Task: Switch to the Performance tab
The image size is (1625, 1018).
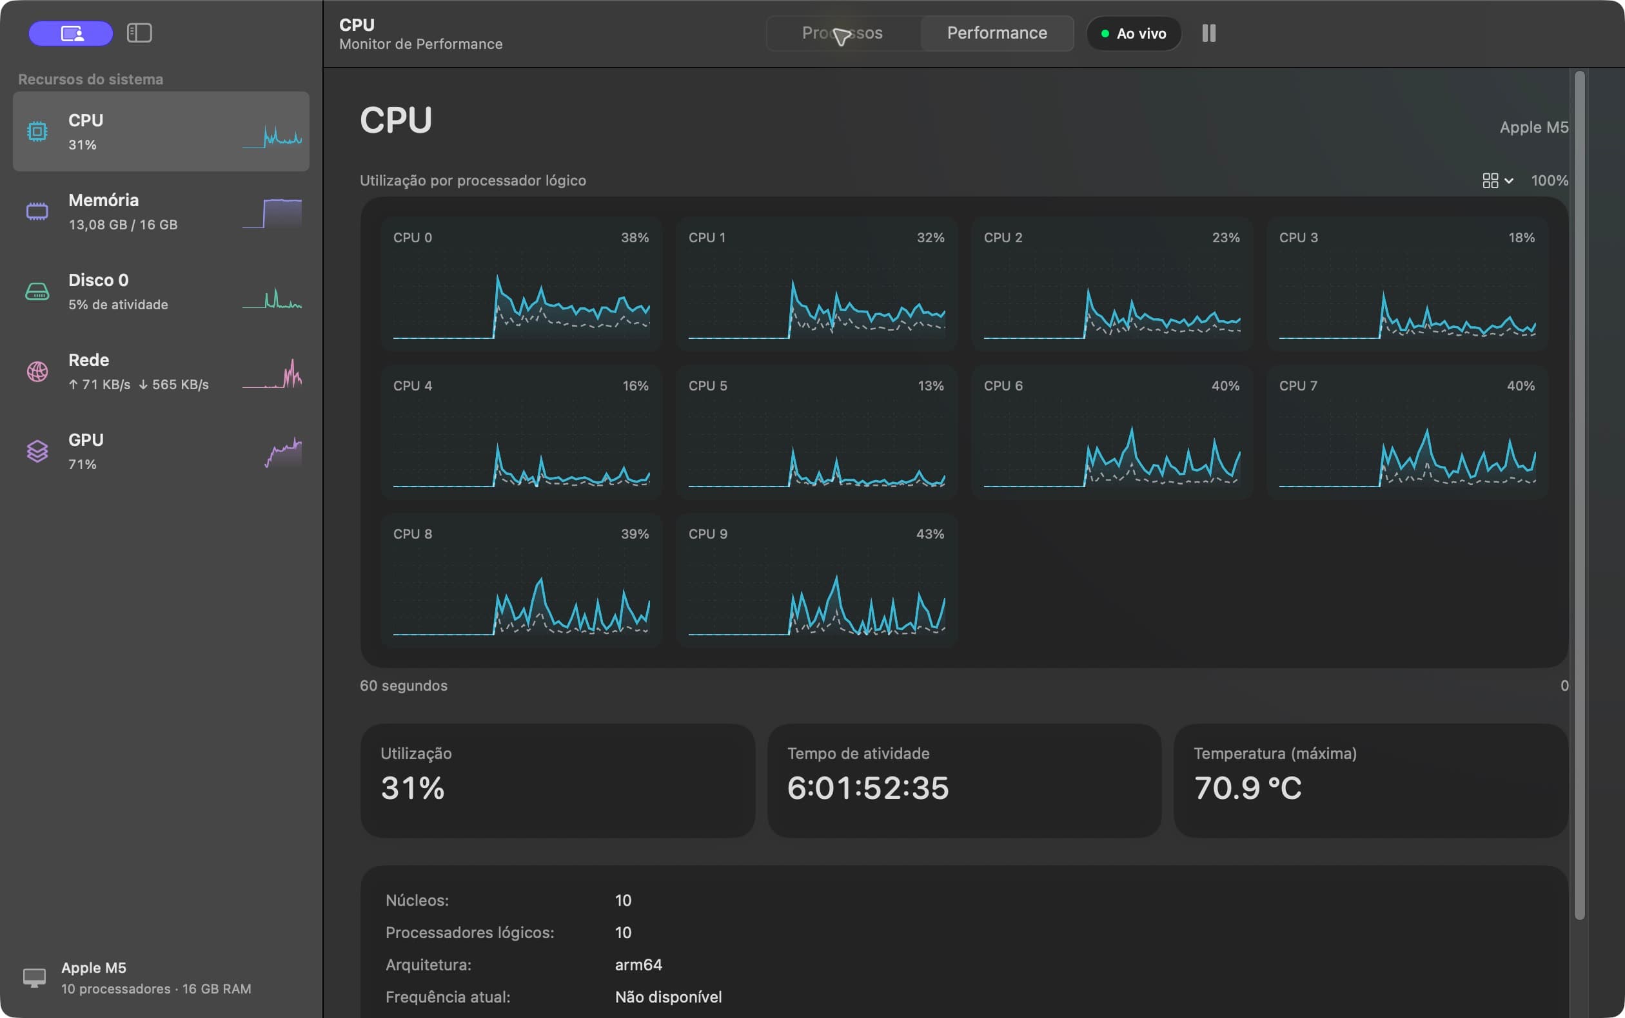Action: pos(997,33)
